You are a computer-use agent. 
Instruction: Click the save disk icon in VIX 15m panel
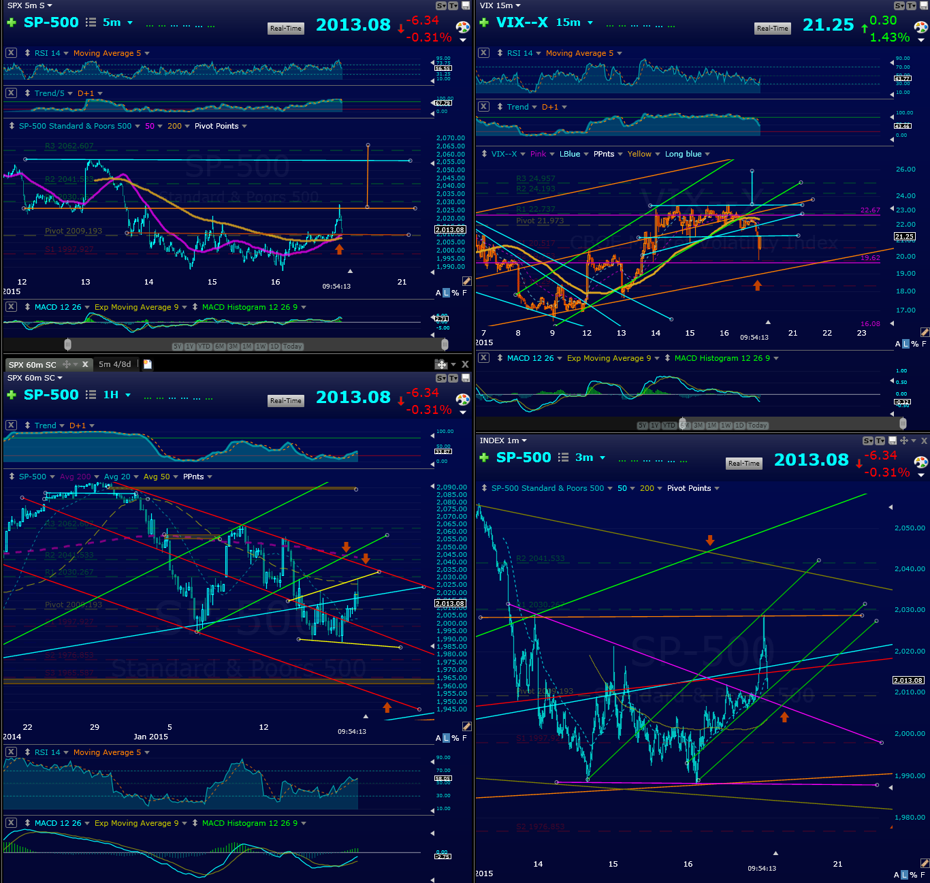(x=924, y=5)
